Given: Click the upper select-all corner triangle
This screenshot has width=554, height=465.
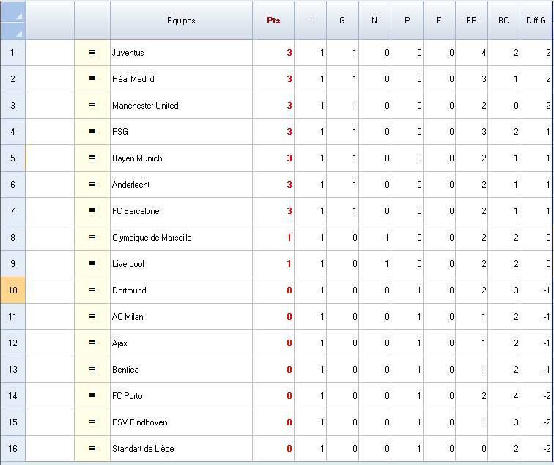Looking at the screenshot, I should 18,15.
